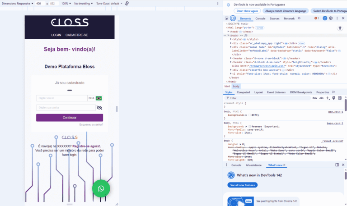Click the accessibility badge in Elements panel
347x206 pixels.
point(340,27)
